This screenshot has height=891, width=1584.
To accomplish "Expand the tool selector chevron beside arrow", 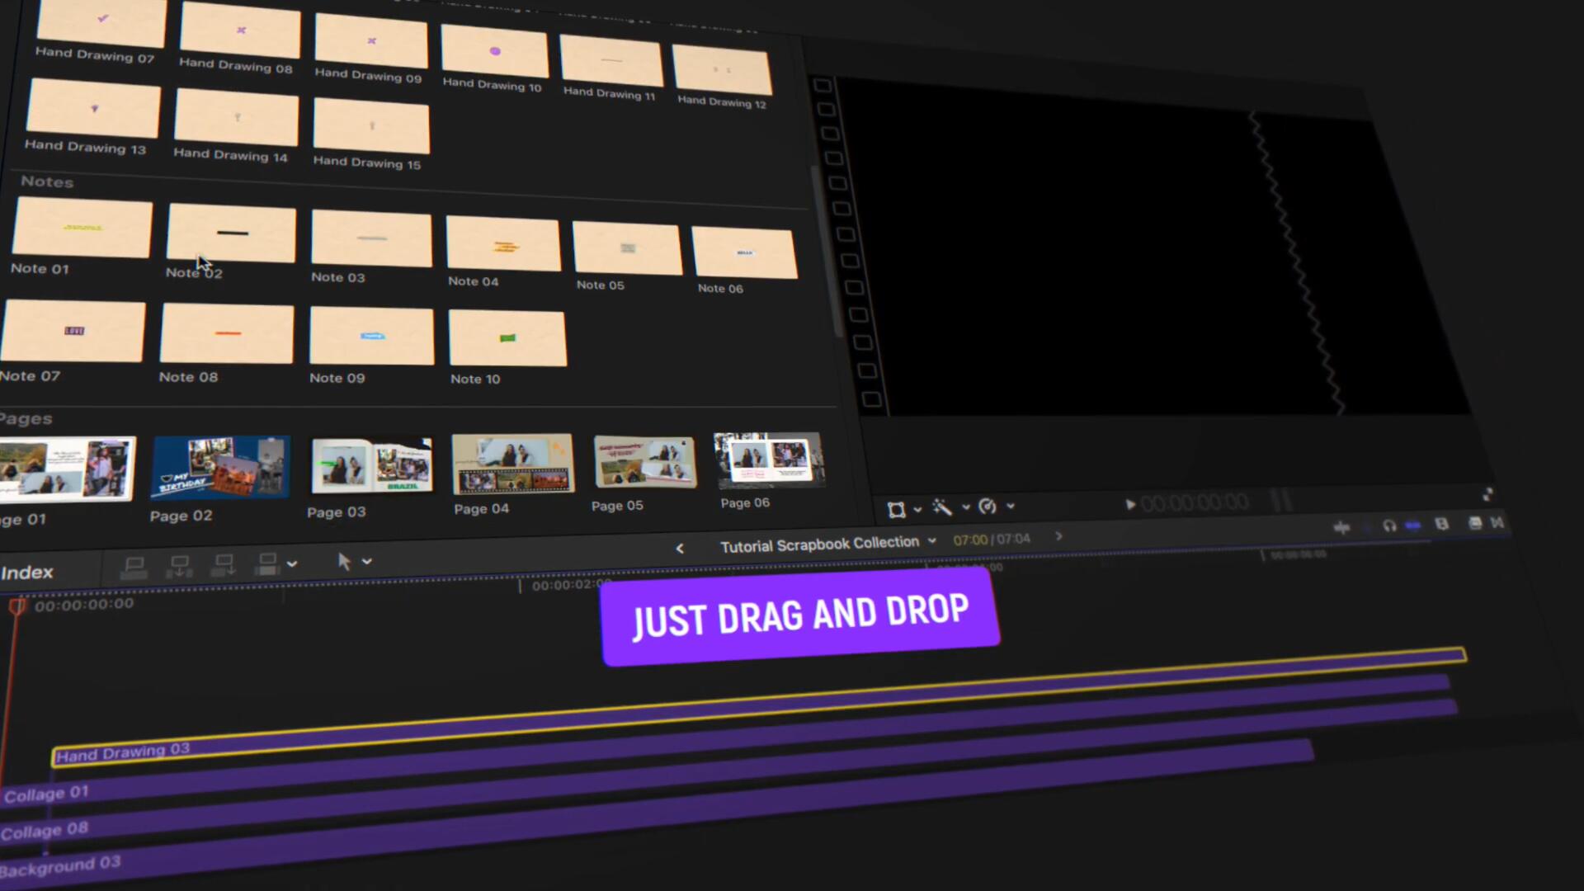I will [367, 561].
